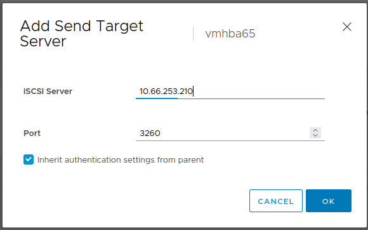Cancel adding the send target
The image size is (368, 230).
276,201
